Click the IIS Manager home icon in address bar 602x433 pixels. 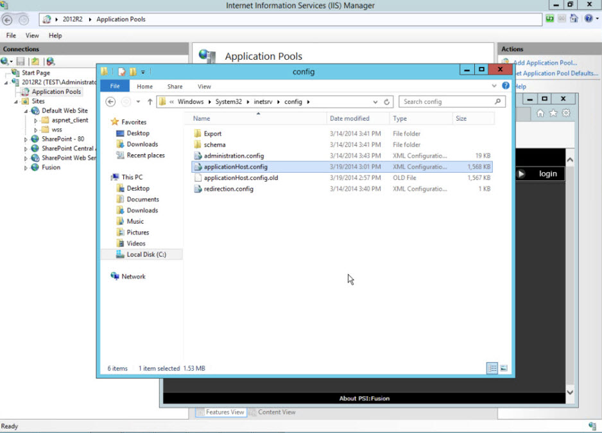(x=574, y=19)
